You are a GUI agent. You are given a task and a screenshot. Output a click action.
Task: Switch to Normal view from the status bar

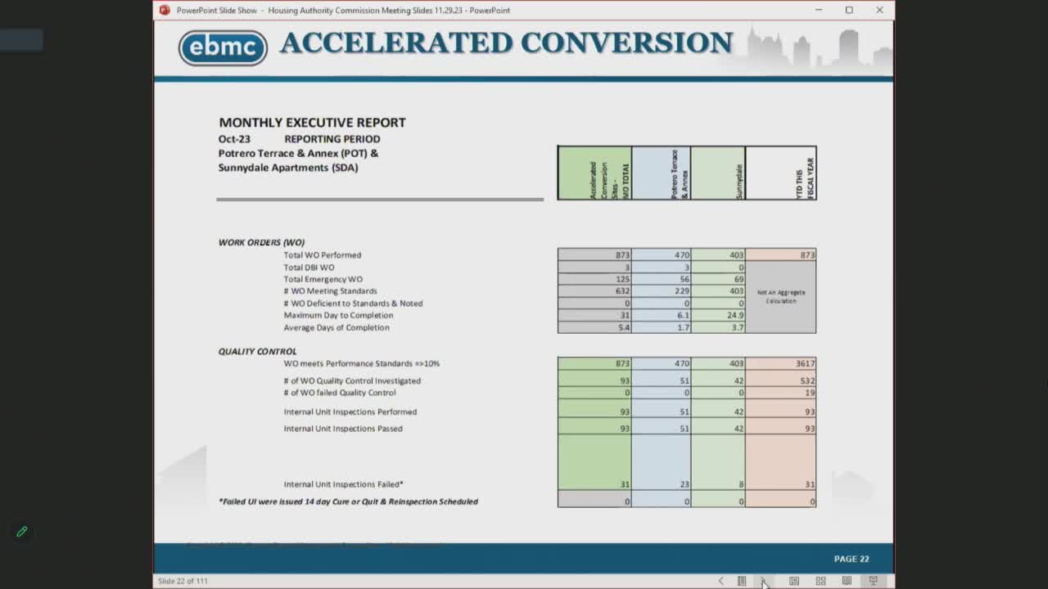(794, 581)
